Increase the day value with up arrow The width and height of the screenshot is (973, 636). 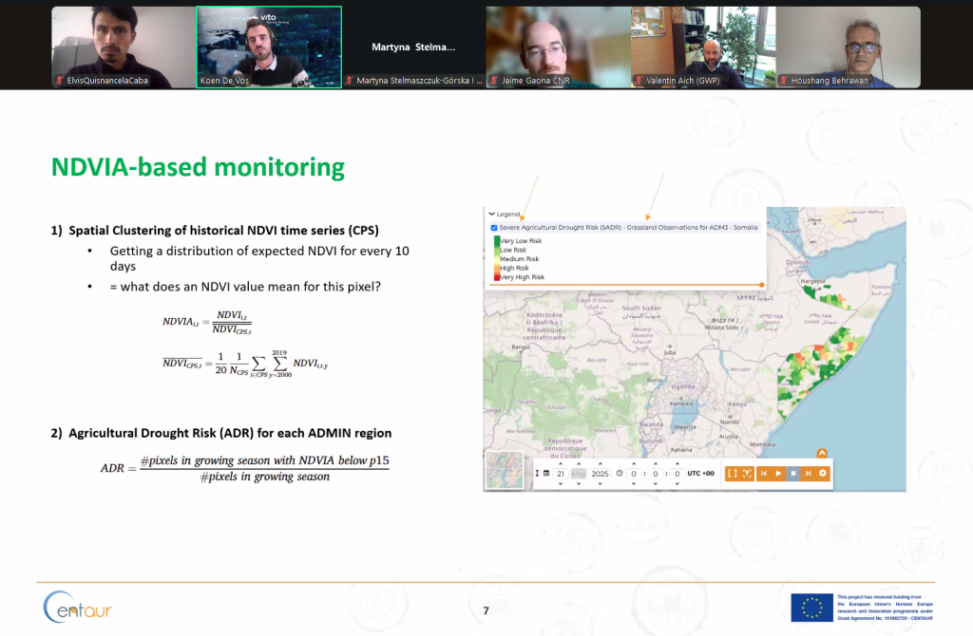coord(561,462)
